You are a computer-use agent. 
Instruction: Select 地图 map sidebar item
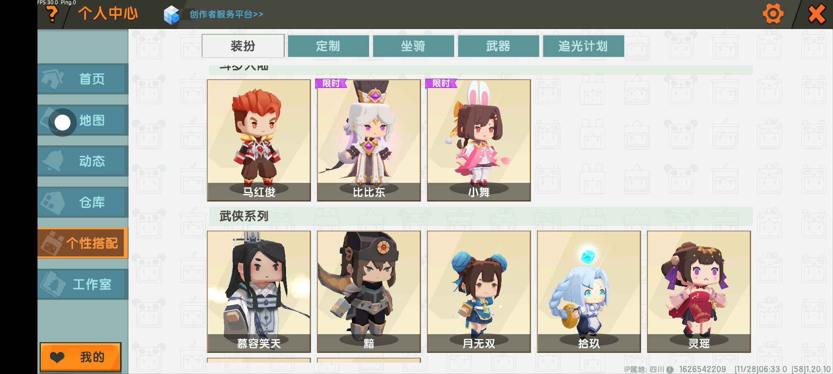(83, 120)
